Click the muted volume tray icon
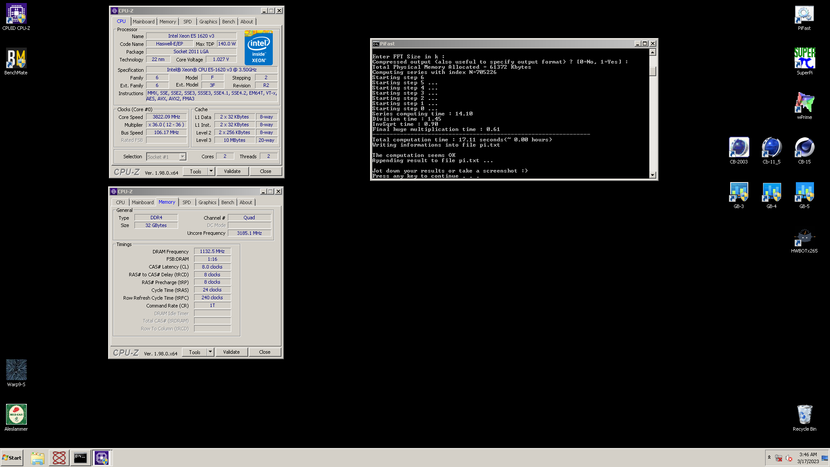Screen dimensions: 830x467 [x=788, y=458]
